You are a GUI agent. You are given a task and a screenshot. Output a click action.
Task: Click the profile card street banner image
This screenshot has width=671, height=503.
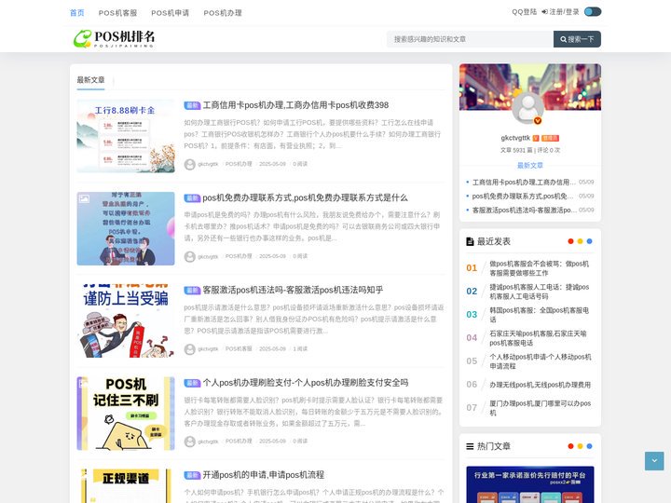click(x=529, y=87)
